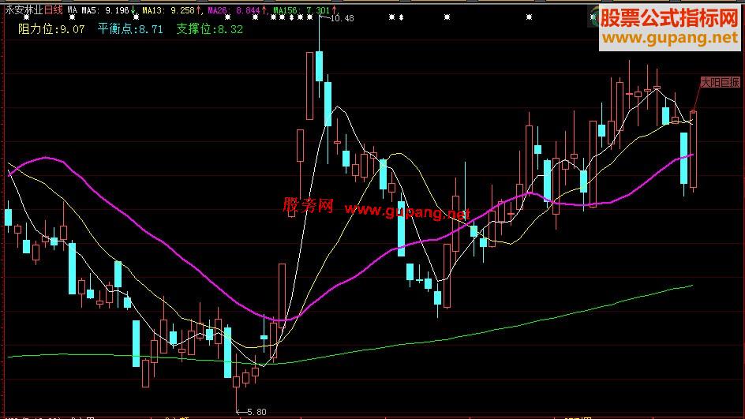This screenshot has width=745, height=419.
Task: Select the 日线 period label
Action: (x=53, y=10)
